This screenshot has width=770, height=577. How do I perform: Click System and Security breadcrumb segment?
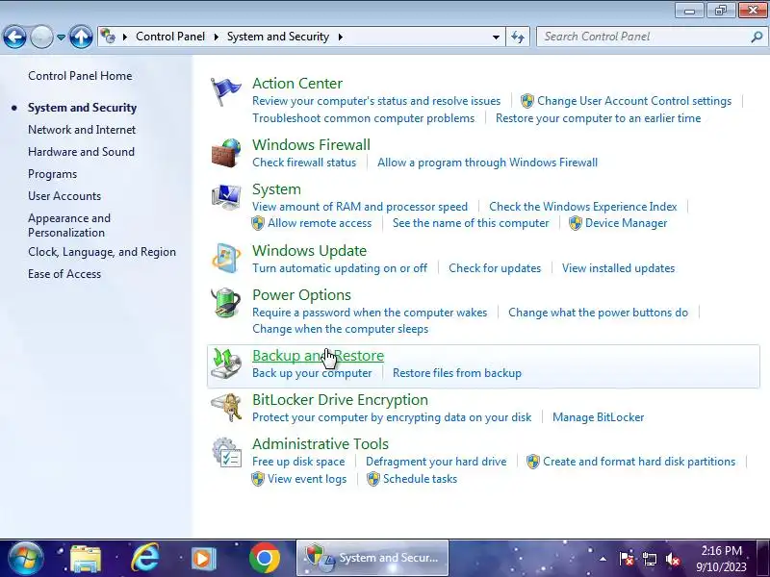(x=278, y=37)
